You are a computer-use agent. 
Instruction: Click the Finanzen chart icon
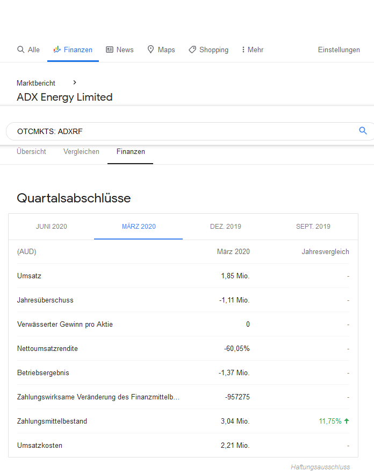point(57,50)
